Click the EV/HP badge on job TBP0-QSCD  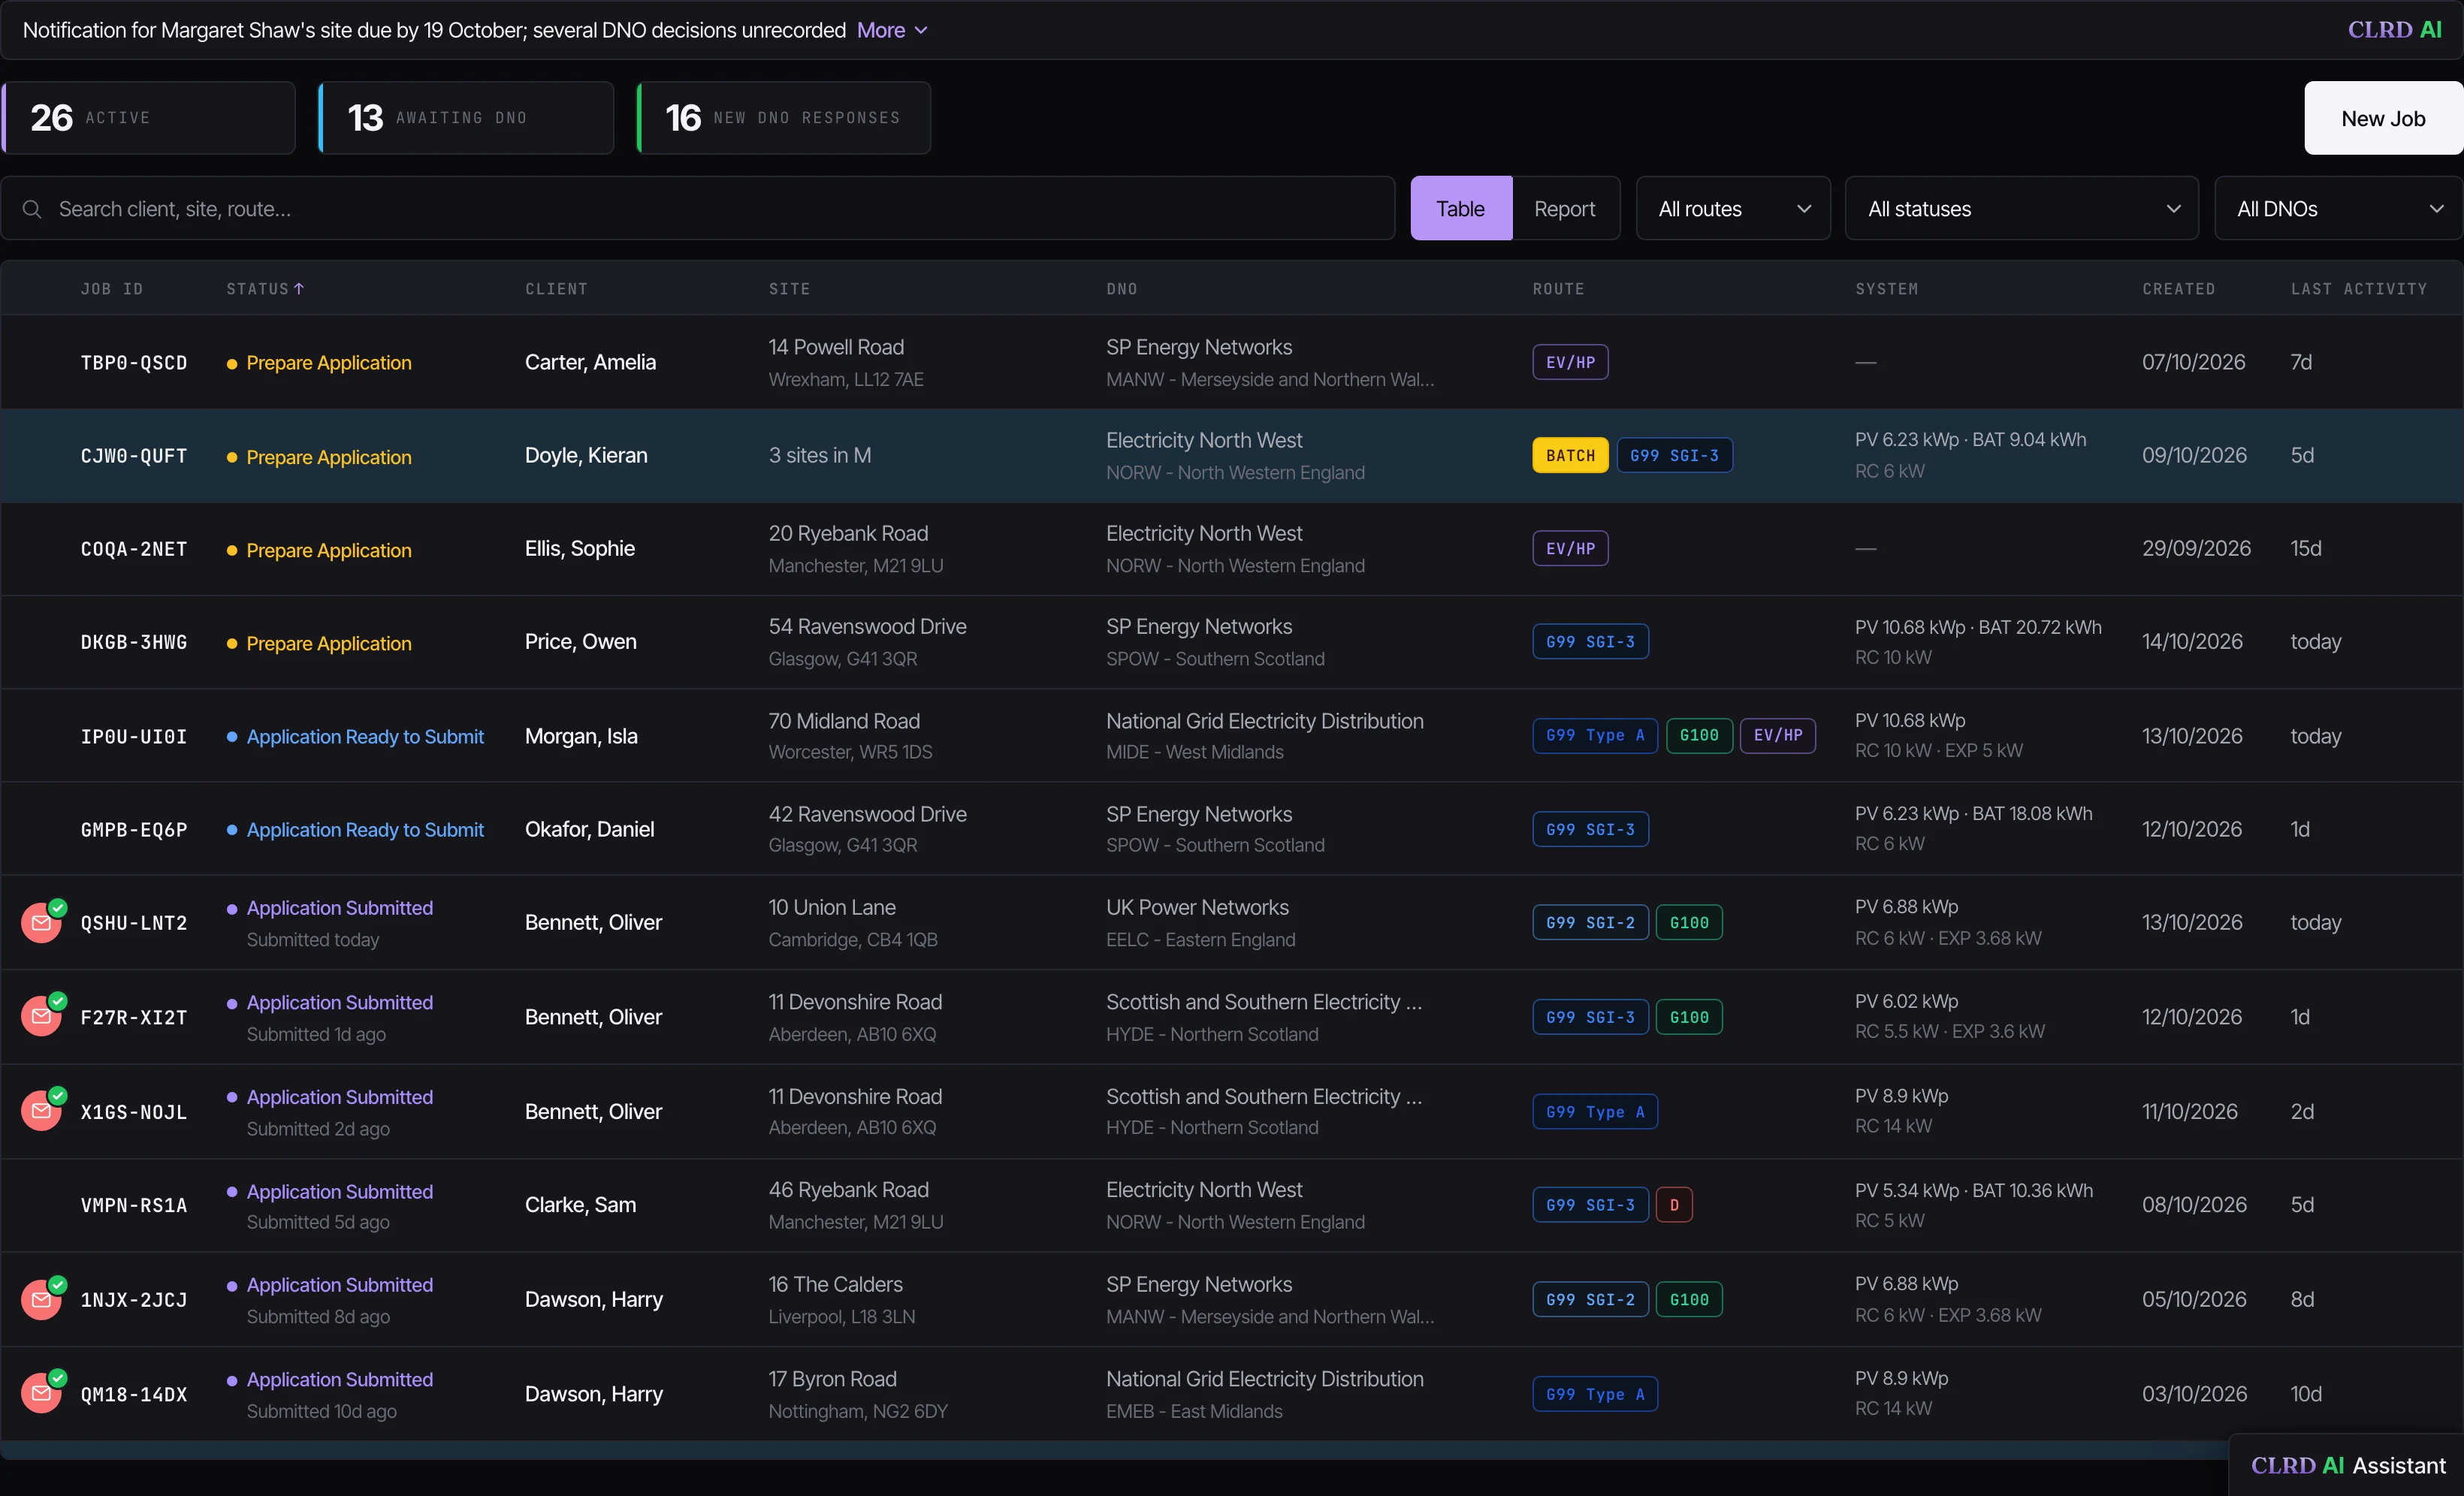coord(1570,362)
